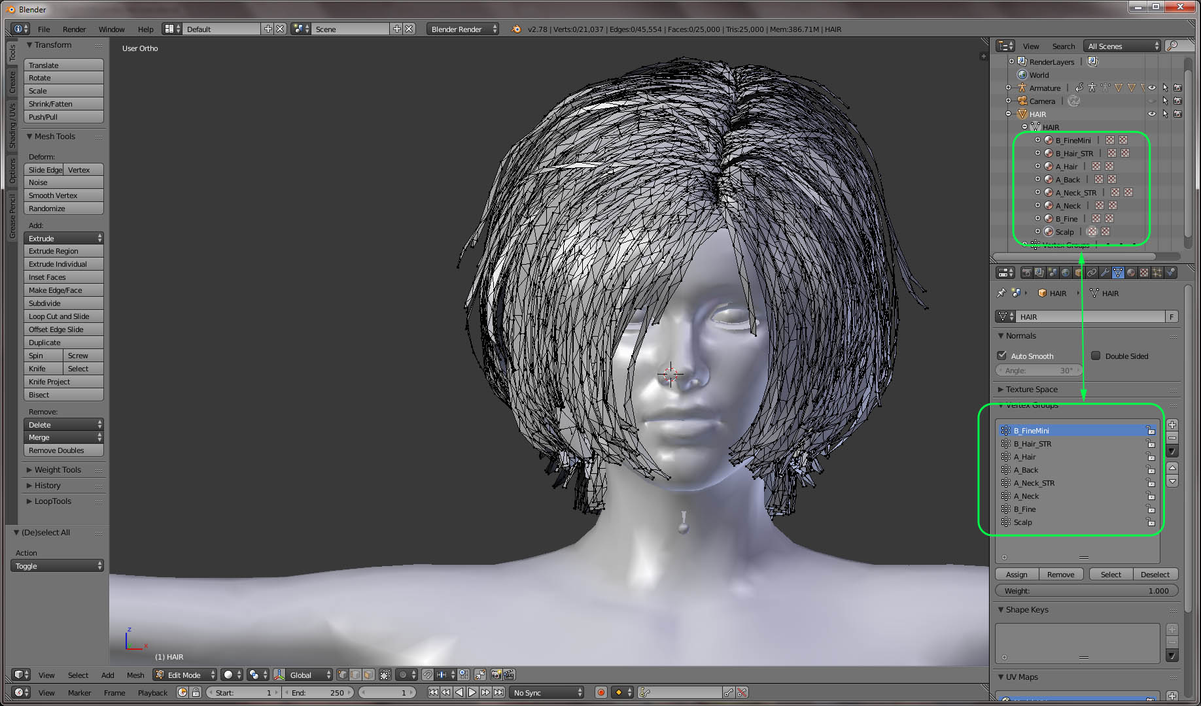The height and width of the screenshot is (706, 1201).
Task: Click the pin icon in properties breadcrumb
Action: pyautogui.click(x=1001, y=293)
